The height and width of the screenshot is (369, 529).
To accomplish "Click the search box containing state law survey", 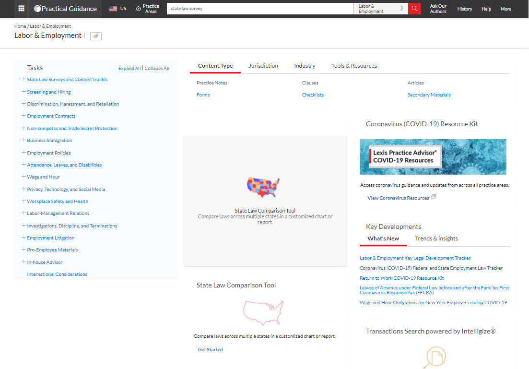I will click(x=260, y=9).
